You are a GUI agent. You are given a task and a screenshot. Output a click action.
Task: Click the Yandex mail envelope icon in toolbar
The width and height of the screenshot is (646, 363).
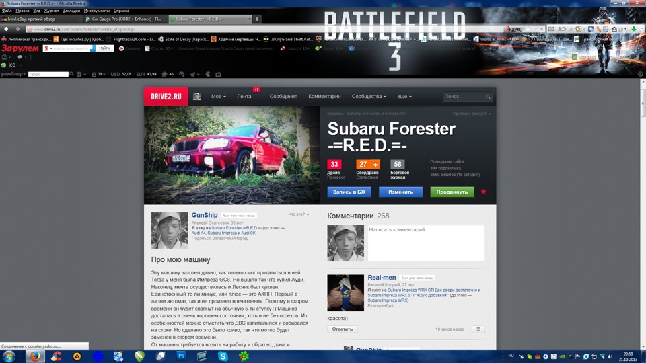[551, 29]
